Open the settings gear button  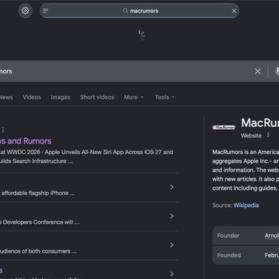point(25,10)
